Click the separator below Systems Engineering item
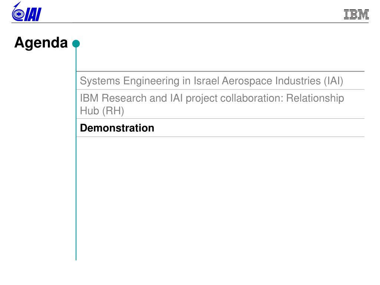 pyautogui.click(x=220, y=89)
